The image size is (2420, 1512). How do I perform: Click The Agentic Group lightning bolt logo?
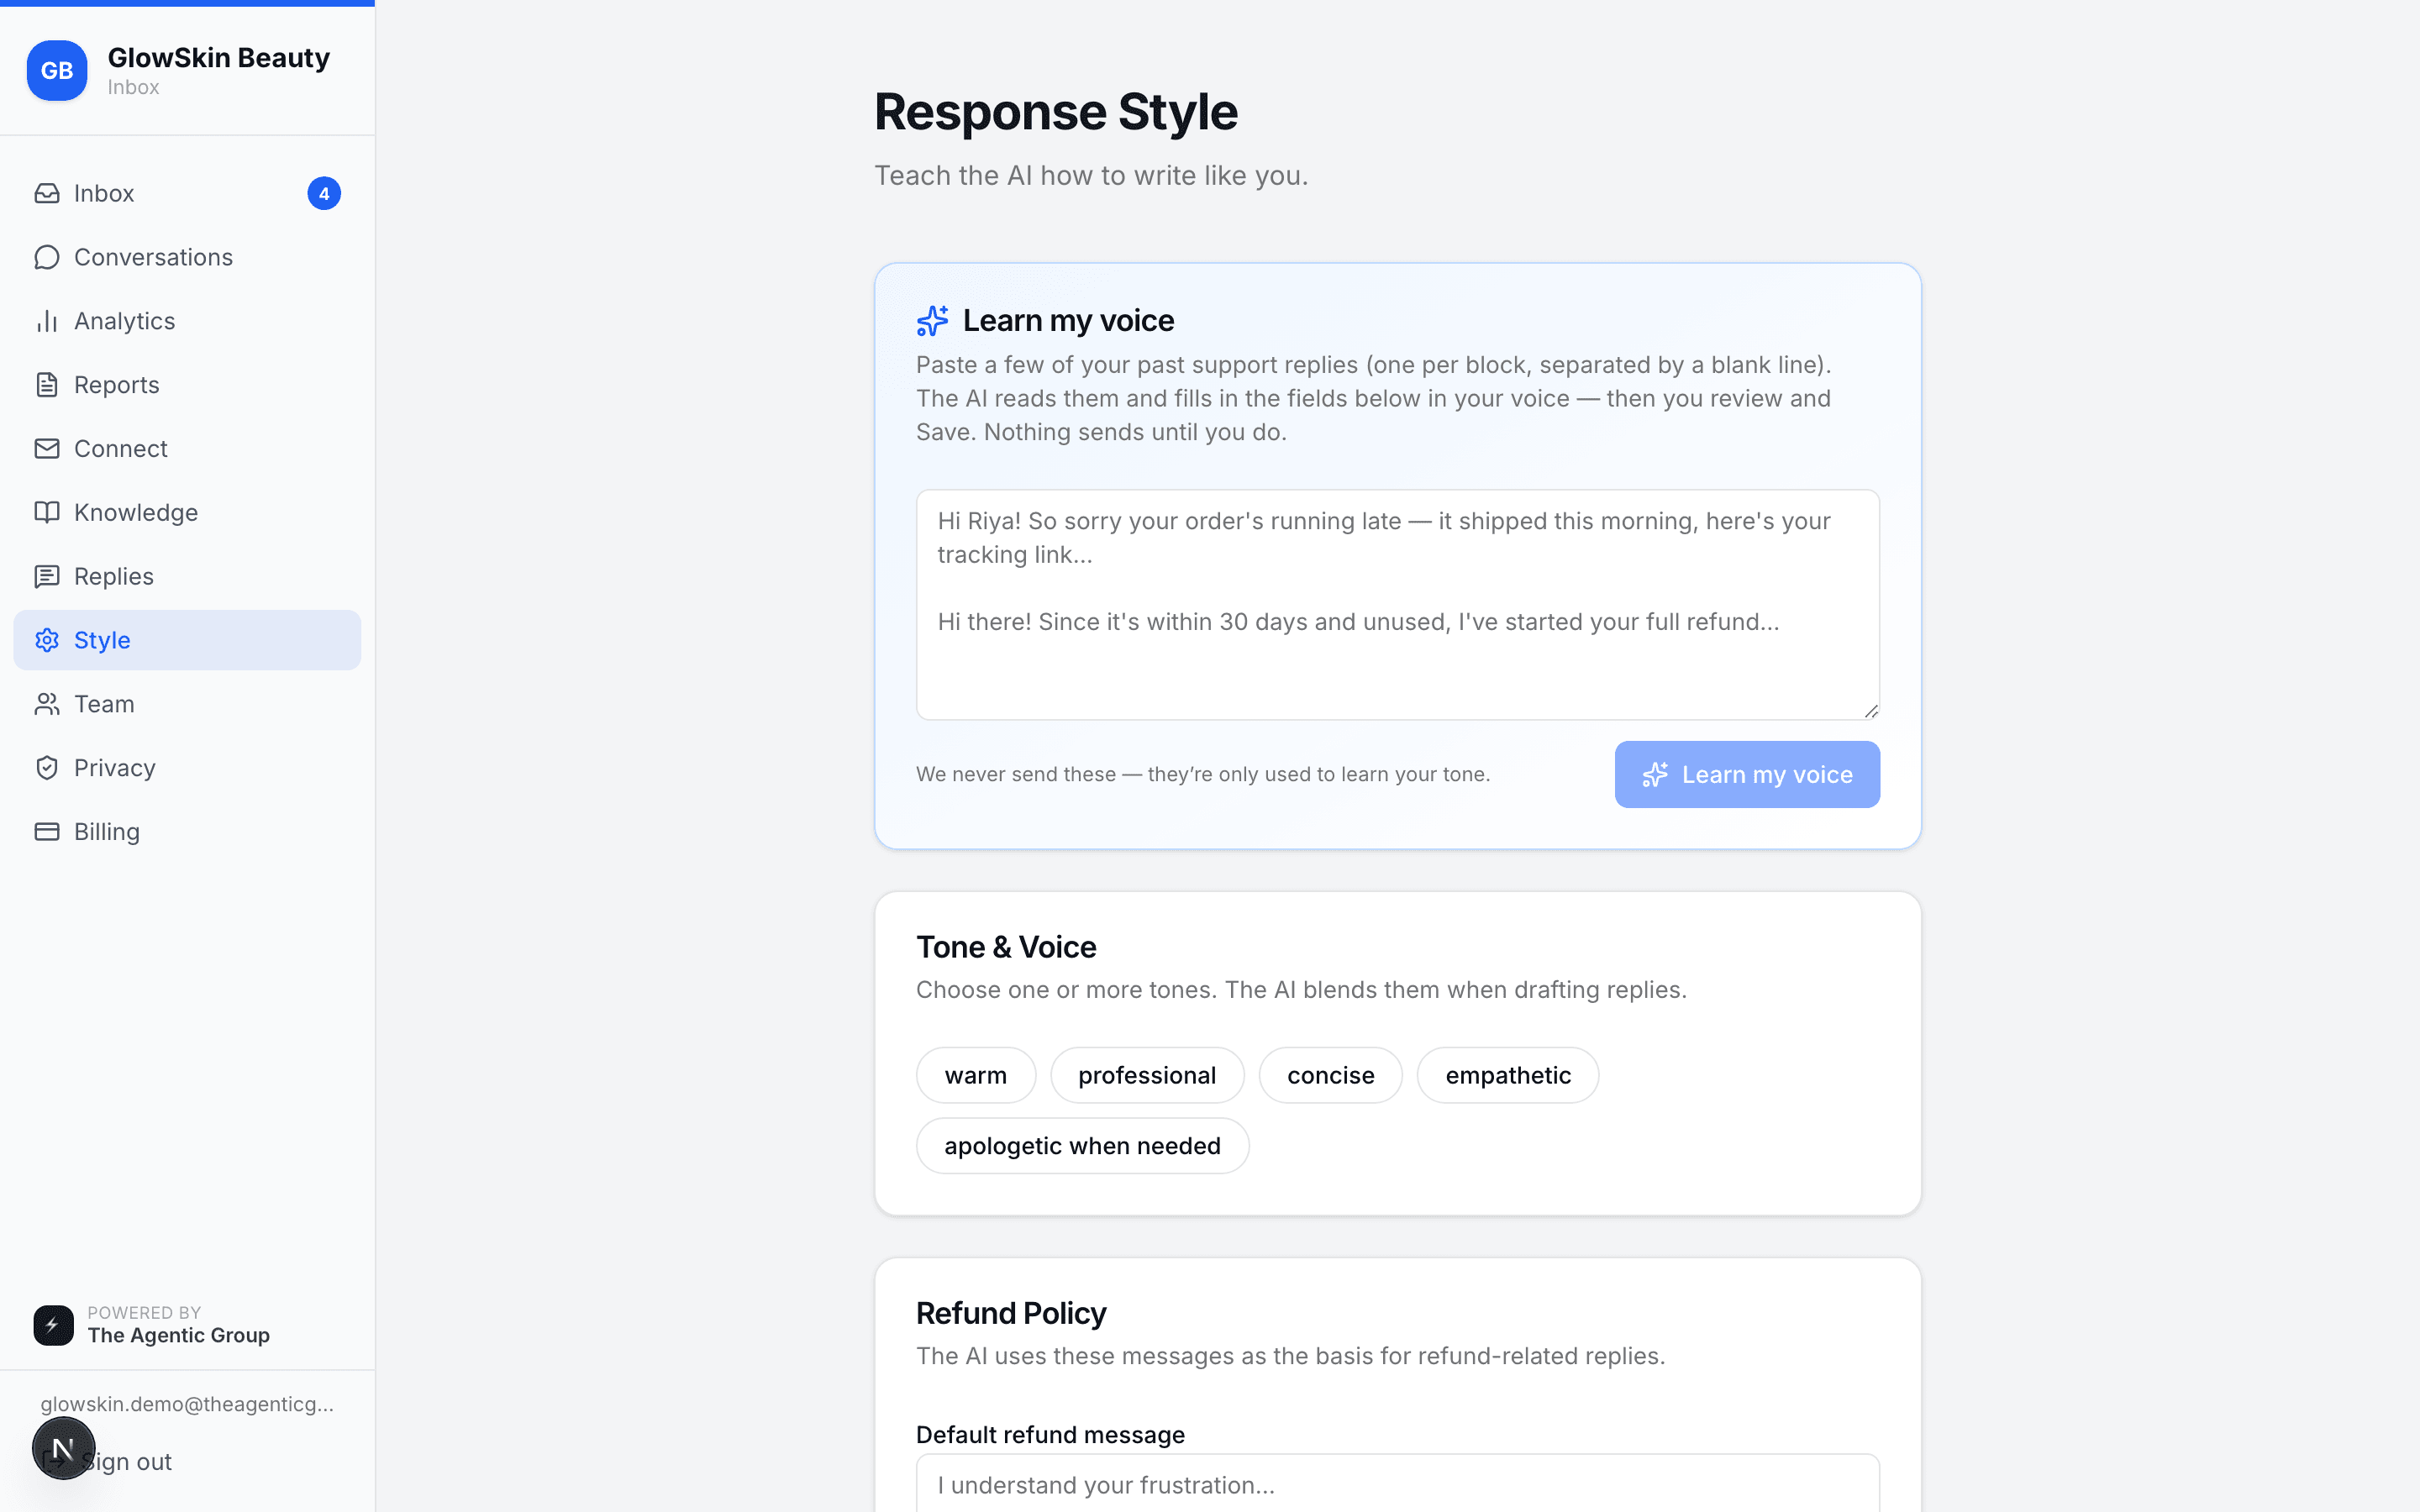(53, 1325)
